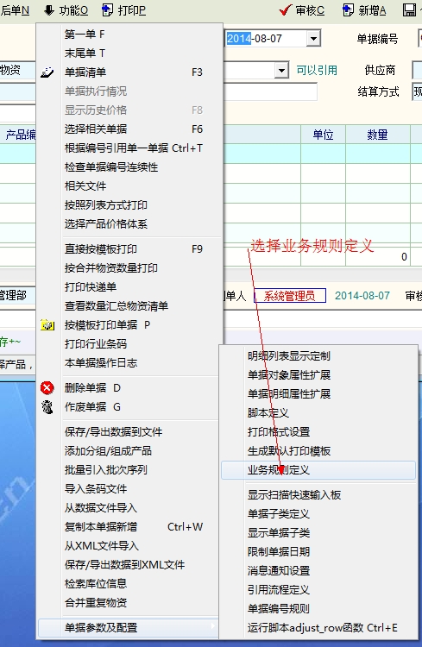
Task: Click the 数量 column header
Action: [x=378, y=135]
